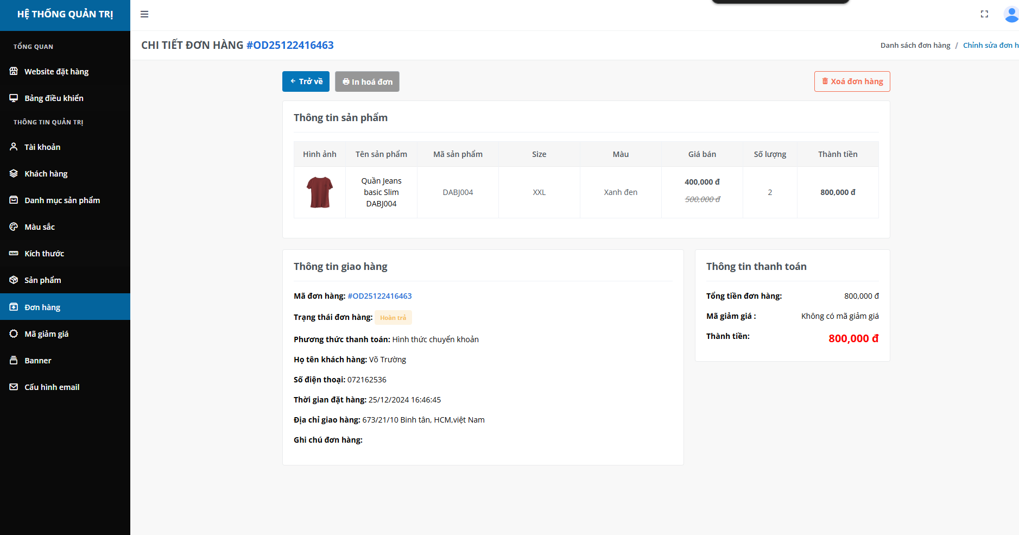Image resolution: width=1019 pixels, height=535 pixels.
Task: Open the user profile avatar
Action: [x=1010, y=14]
